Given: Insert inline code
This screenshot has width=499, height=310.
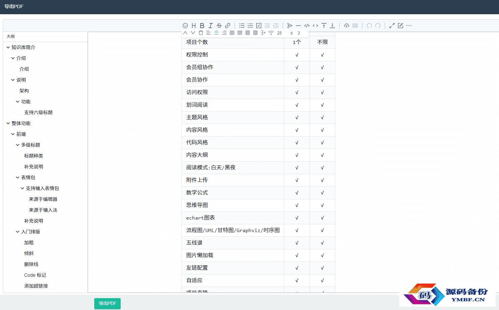Looking at the screenshot, I should pyautogui.click(x=315, y=26).
